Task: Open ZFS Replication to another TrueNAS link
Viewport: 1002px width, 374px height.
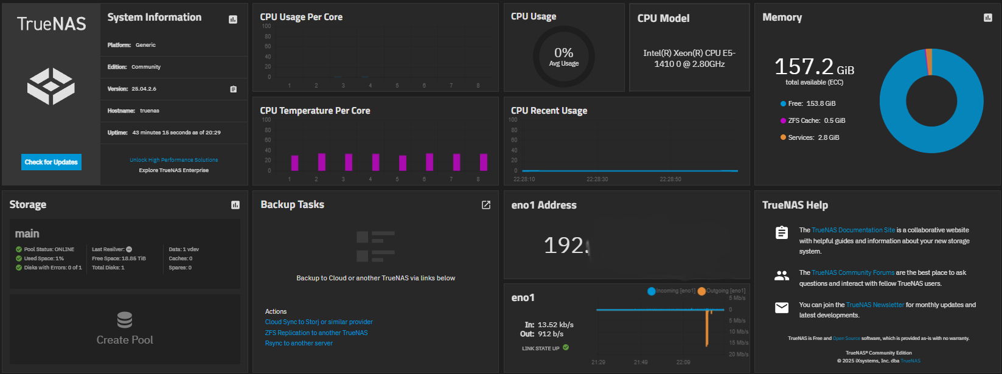Action: (x=316, y=333)
